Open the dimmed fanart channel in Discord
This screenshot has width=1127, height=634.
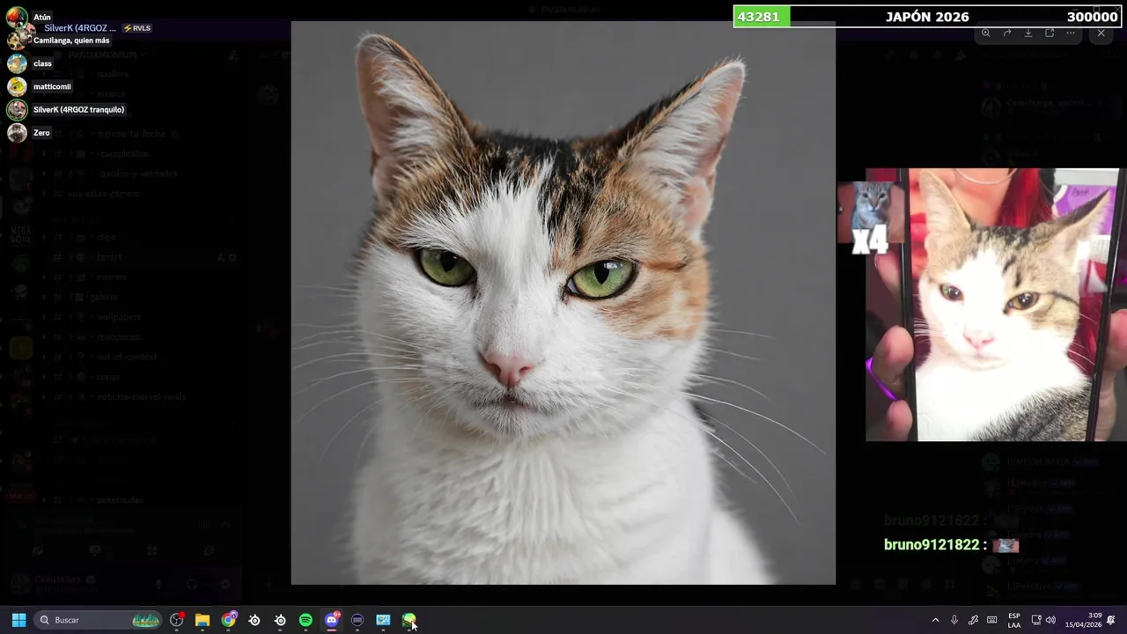(x=109, y=257)
